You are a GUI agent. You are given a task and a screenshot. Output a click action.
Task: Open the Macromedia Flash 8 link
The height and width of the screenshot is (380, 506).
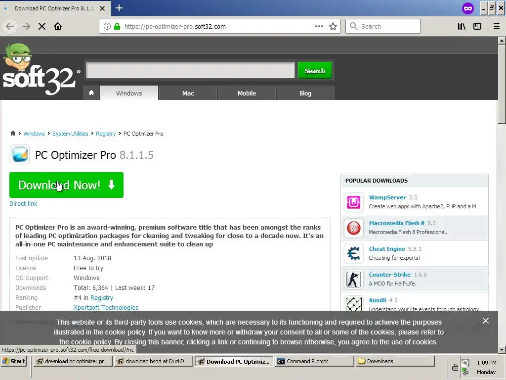[x=397, y=223]
